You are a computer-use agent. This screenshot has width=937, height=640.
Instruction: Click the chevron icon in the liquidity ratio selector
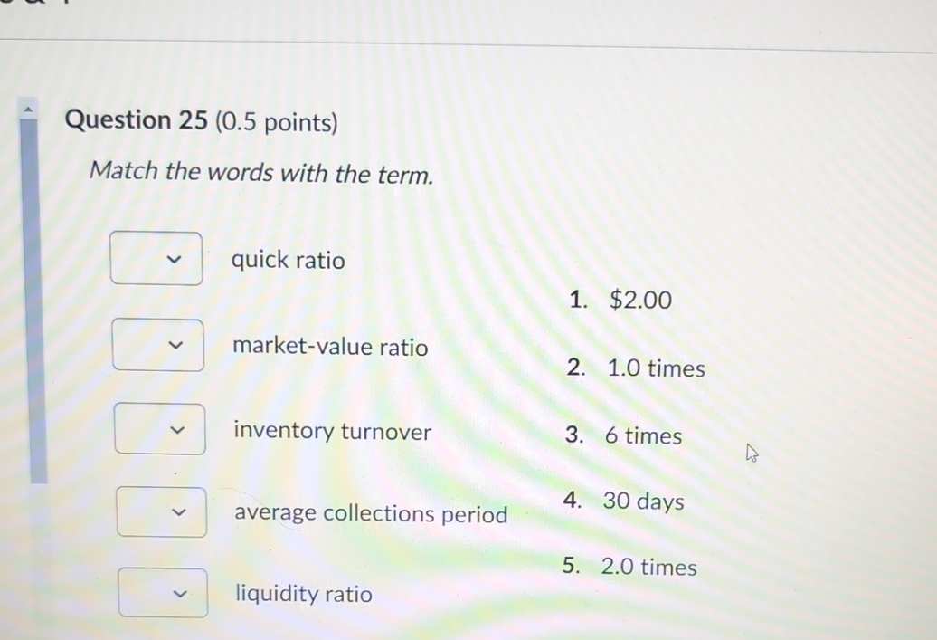(x=180, y=593)
